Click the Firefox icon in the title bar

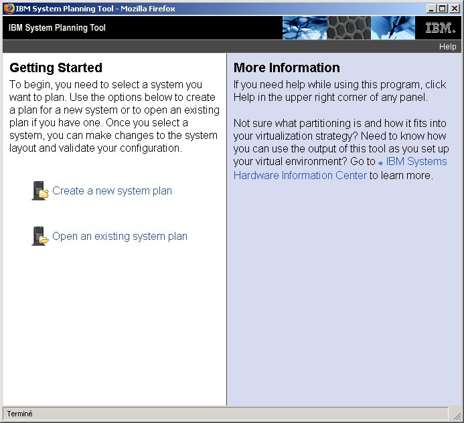pyautogui.click(x=9, y=8)
